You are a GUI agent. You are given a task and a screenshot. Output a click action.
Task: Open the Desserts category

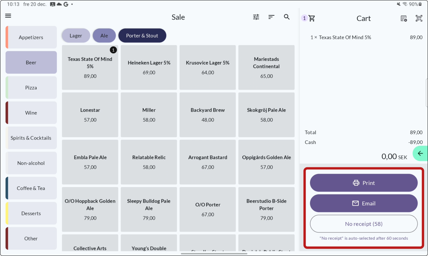pyautogui.click(x=31, y=213)
